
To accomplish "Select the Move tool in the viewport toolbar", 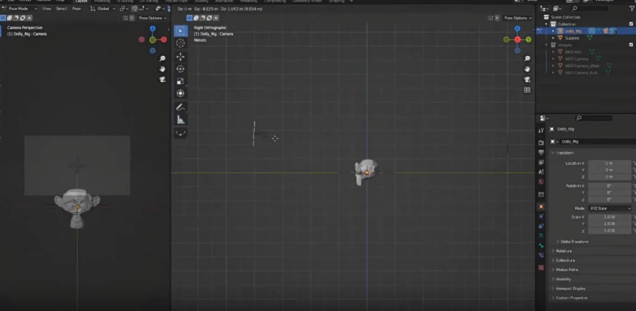I will coord(180,57).
